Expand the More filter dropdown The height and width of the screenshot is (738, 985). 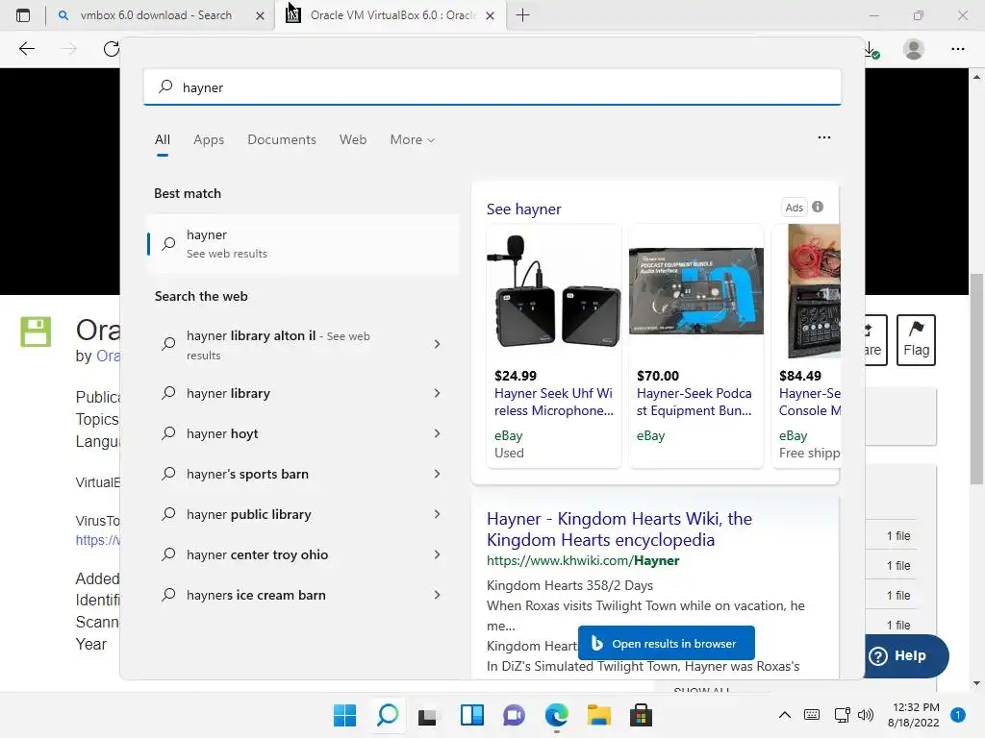[412, 140]
